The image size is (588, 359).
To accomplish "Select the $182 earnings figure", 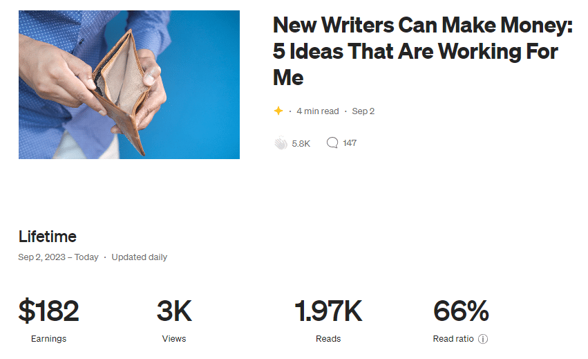I will 49,311.
